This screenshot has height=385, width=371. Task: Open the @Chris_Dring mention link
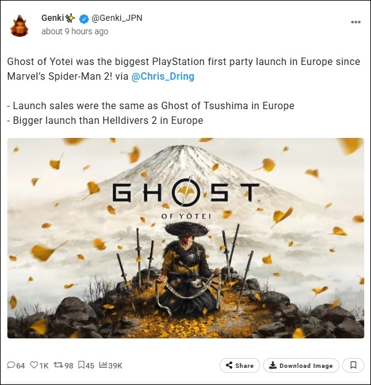click(163, 77)
